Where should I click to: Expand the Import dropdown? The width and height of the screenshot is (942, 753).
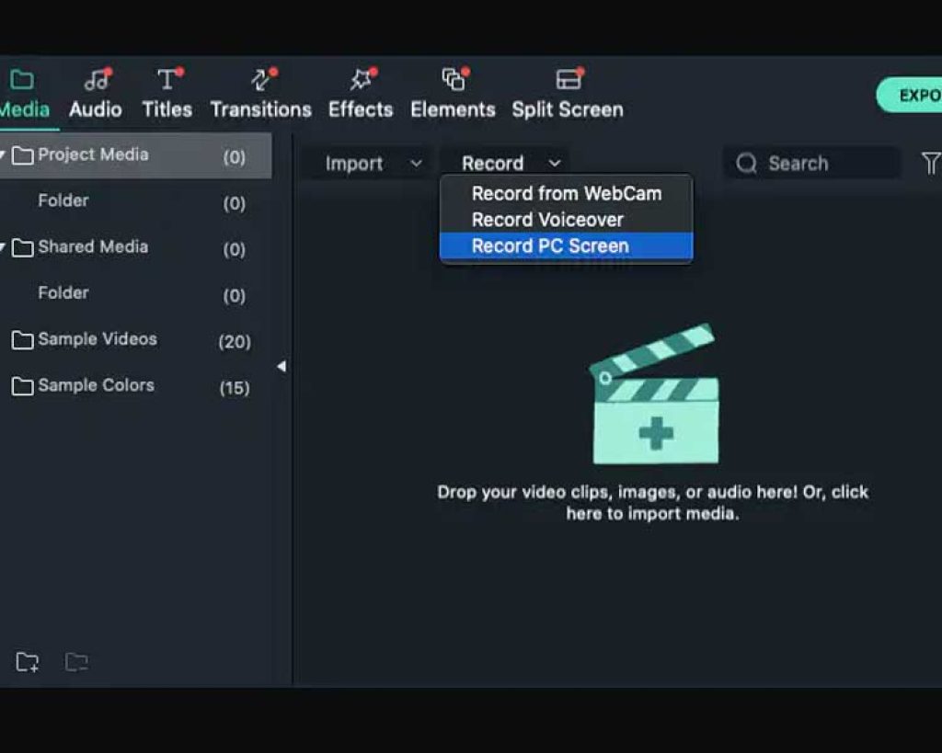pos(416,164)
